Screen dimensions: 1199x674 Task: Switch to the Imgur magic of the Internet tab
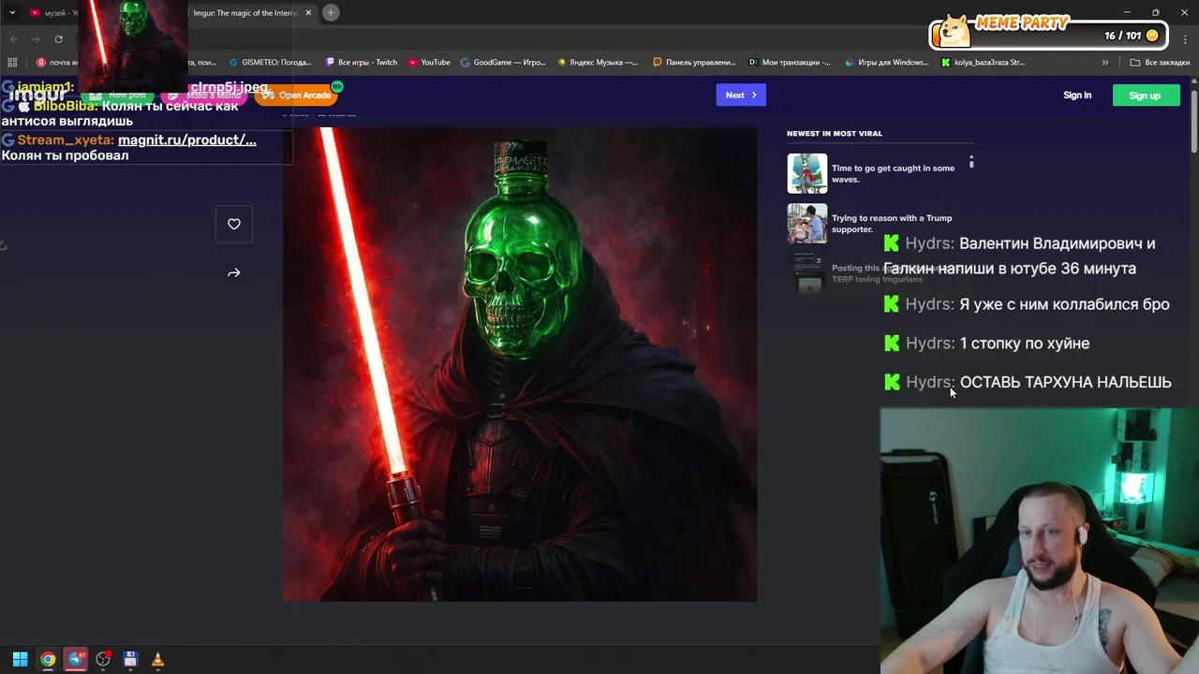245,13
